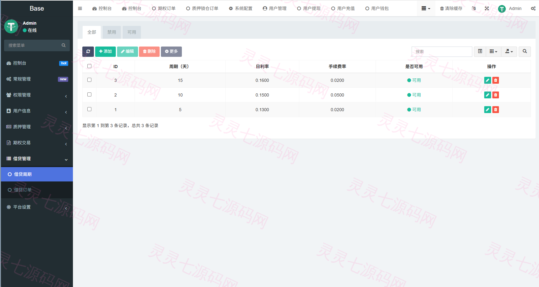Click the 删除 delete button in toolbar

pos(149,52)
